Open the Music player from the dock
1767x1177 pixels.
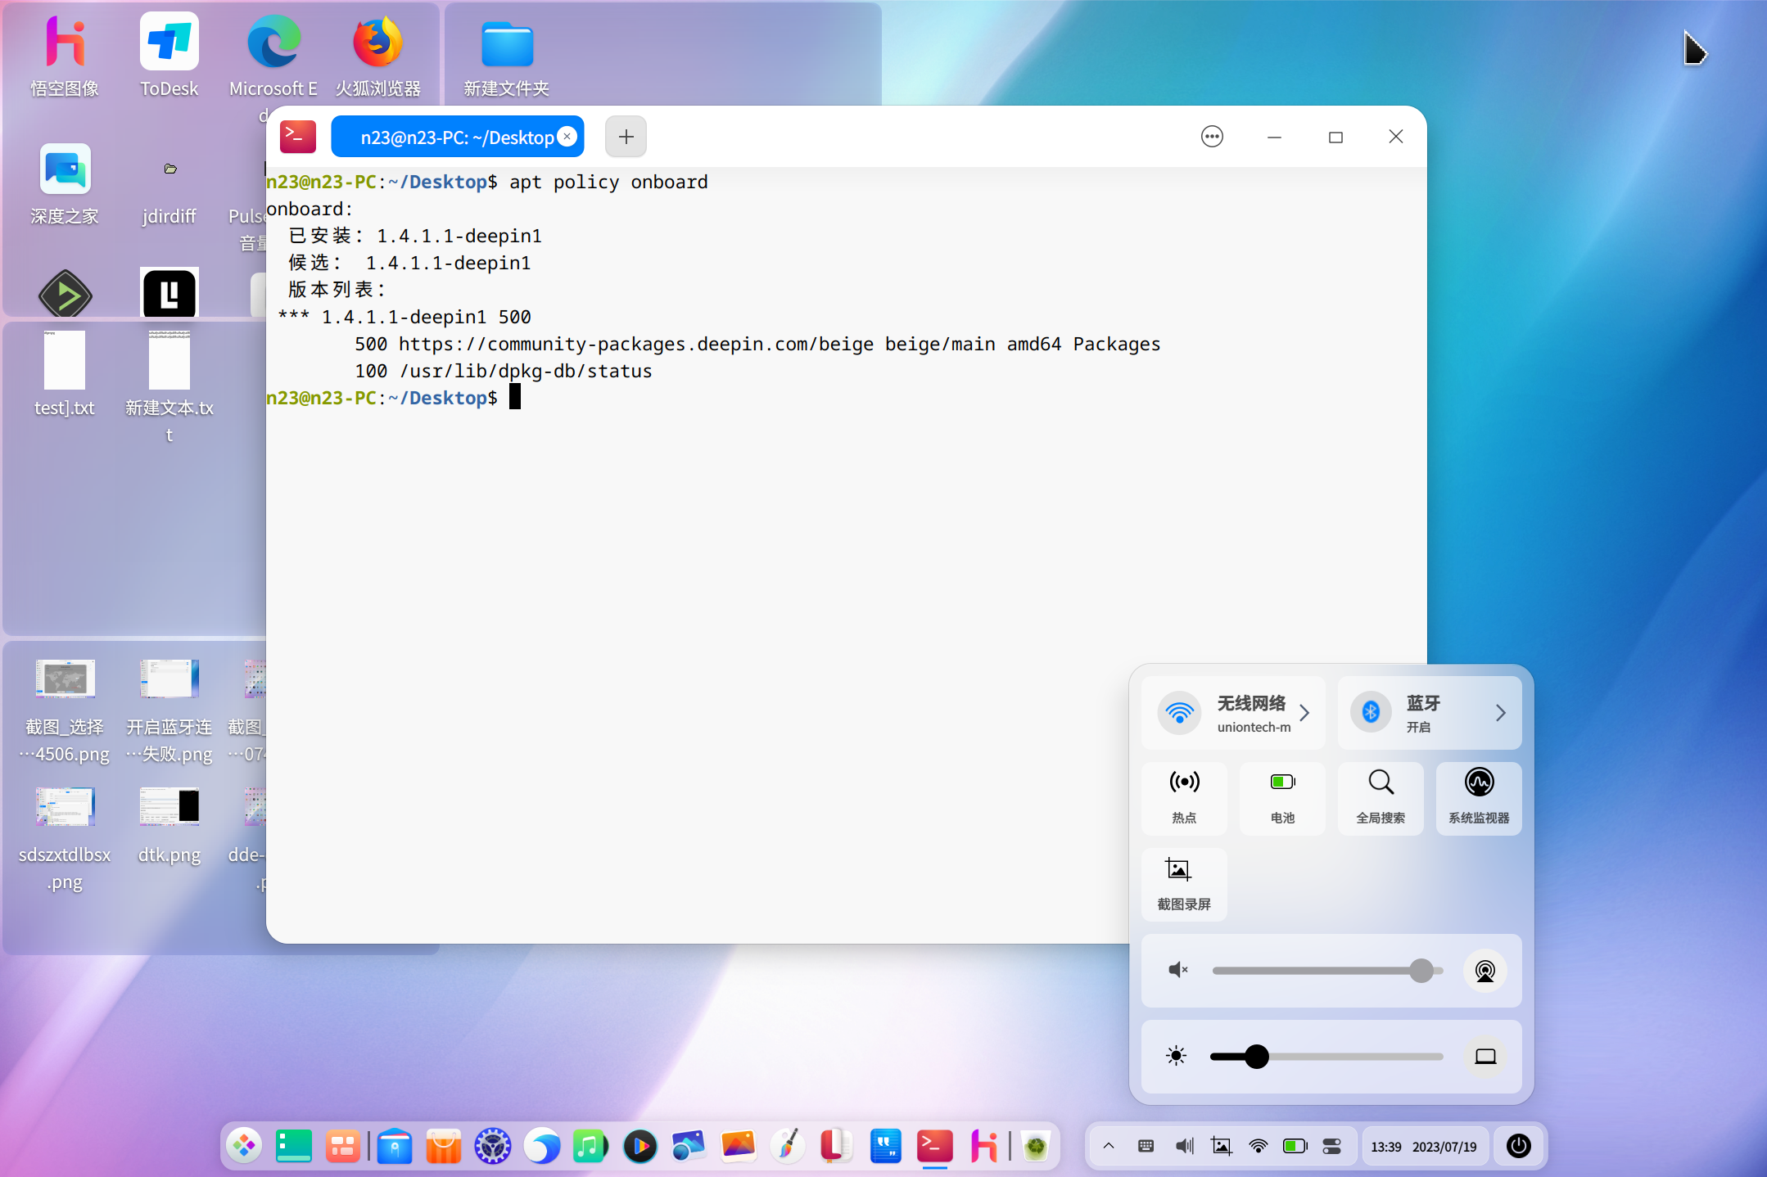coord(590,1146)
